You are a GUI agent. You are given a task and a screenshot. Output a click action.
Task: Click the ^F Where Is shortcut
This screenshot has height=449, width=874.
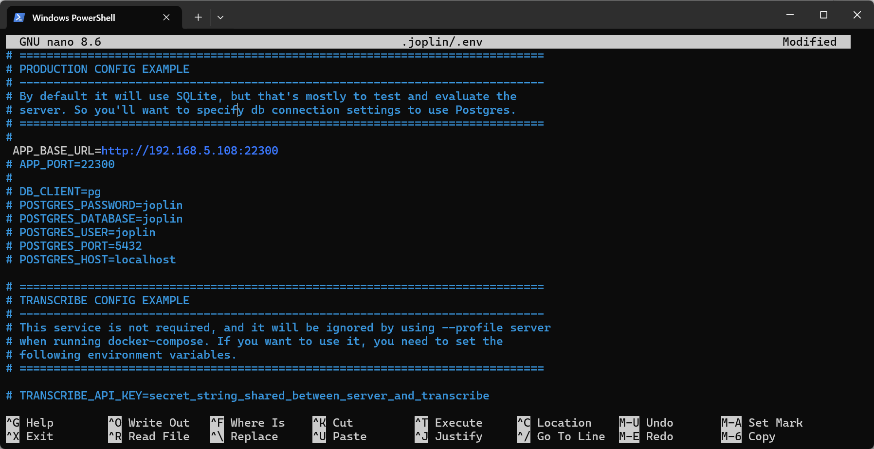pyautogui.click(x=248, y=423)
